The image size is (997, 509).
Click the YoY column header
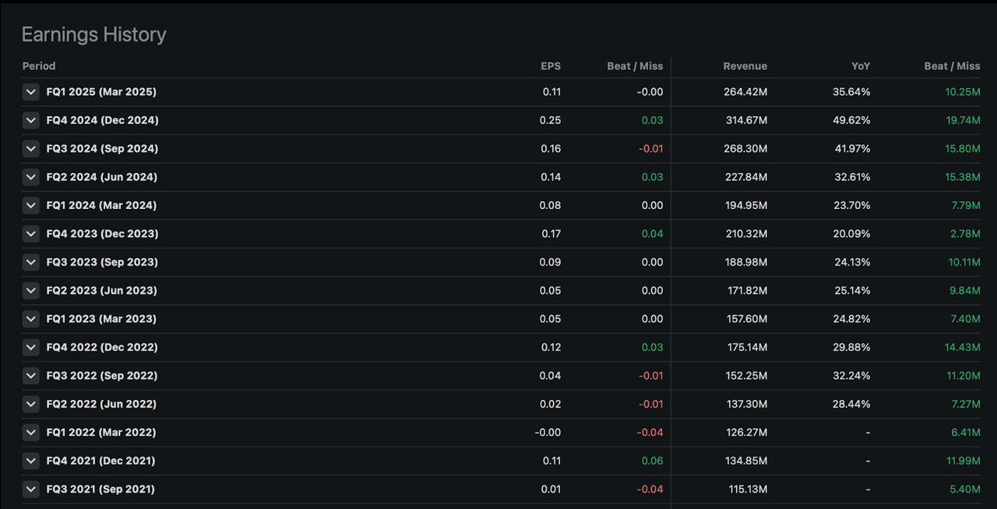[x=860, y=66]
